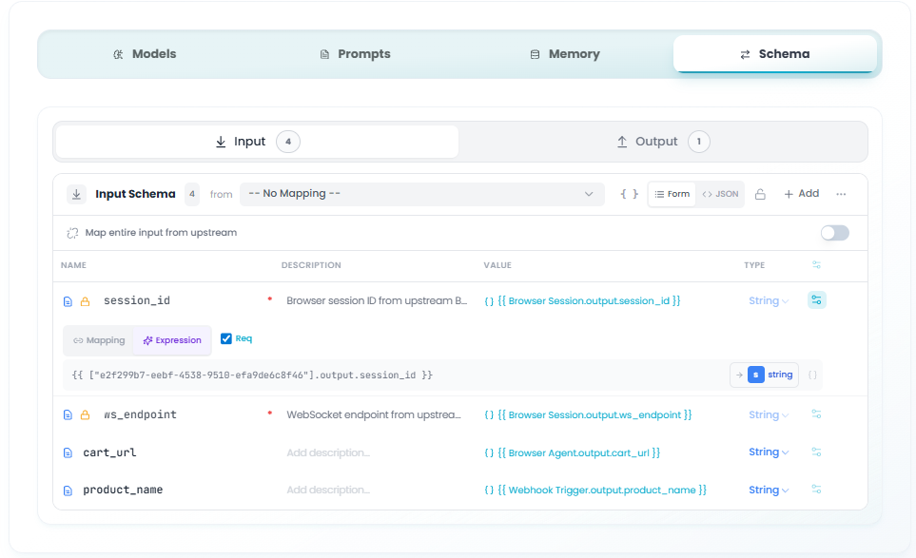Switch session_id to Mapping mode
The width and height of the screenshot is (916, 558).
[x=99, y=340]
